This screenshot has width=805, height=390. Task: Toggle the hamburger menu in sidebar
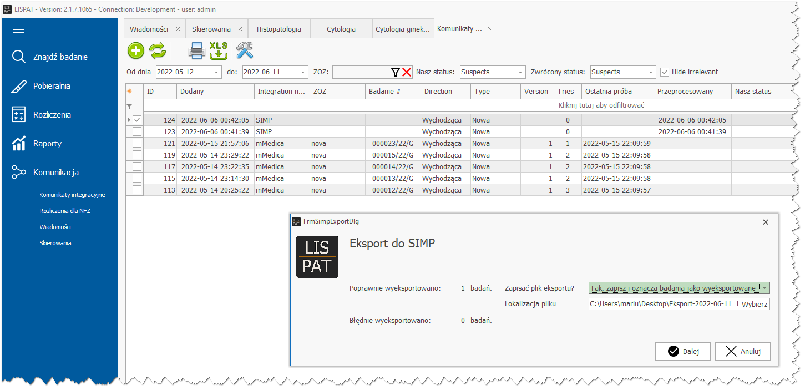click(19, 30)
